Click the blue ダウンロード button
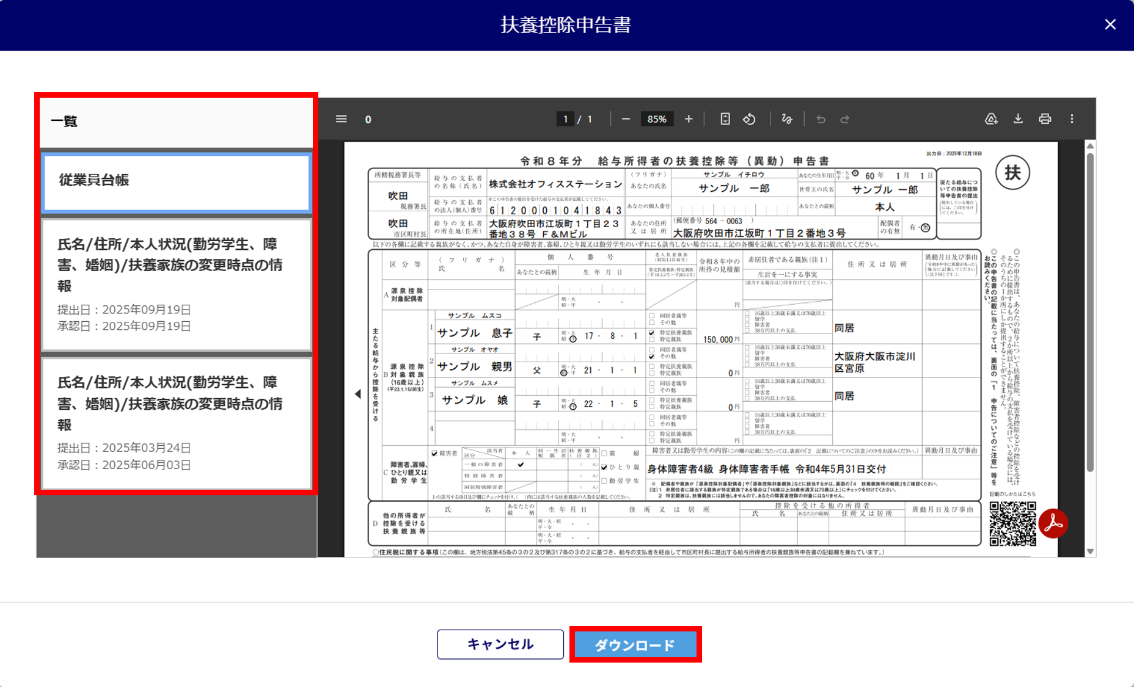 coord(635,645)
